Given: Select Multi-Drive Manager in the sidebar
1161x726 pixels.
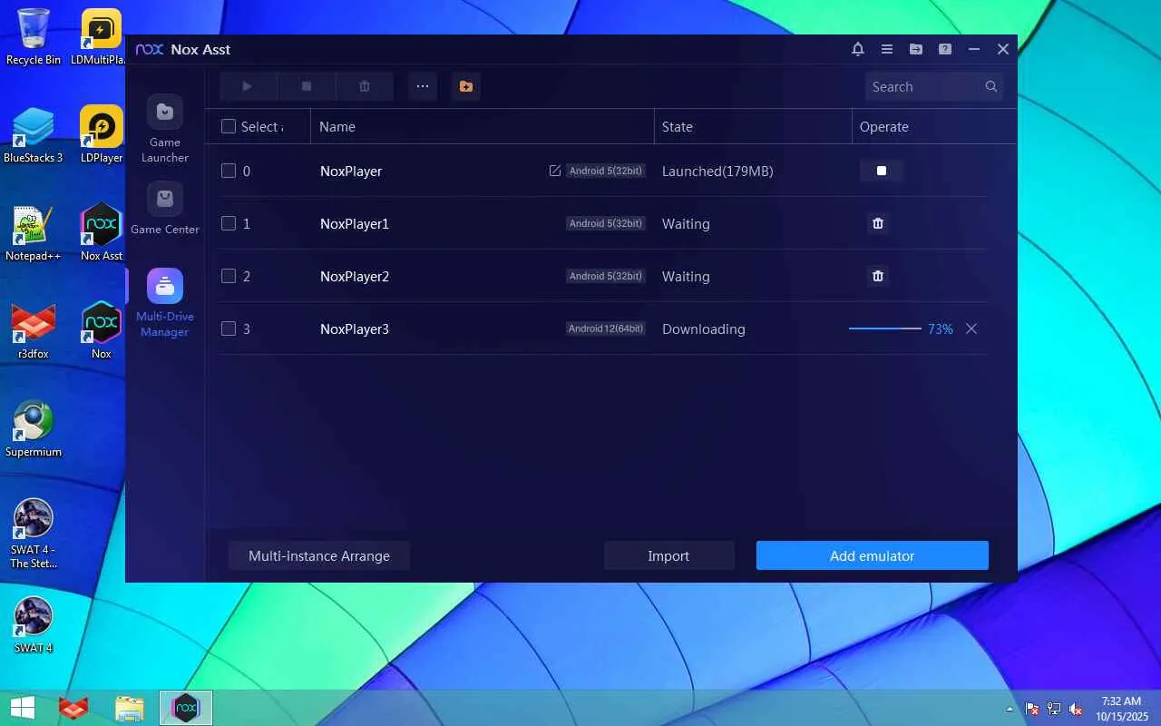Looking at the screenshot, I should (x=165, y=303).
